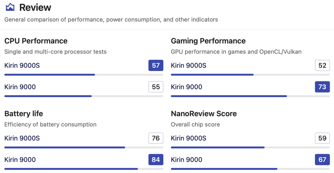Viewport: 334px width, 173px height.
Task: Click Kirin 9000S NanoReview score badge 59
Action: click(x=322, y=138)
